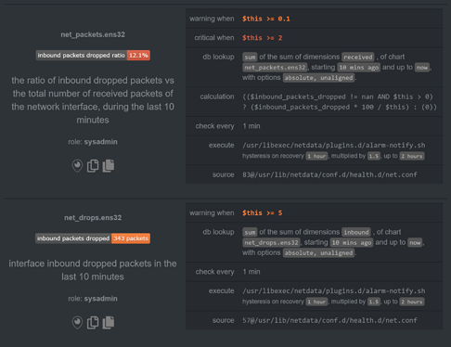The image size is (451, 347).
Task: Click the 'role: sysadmin' text under net_packets alarm
Action: [93, 142]
